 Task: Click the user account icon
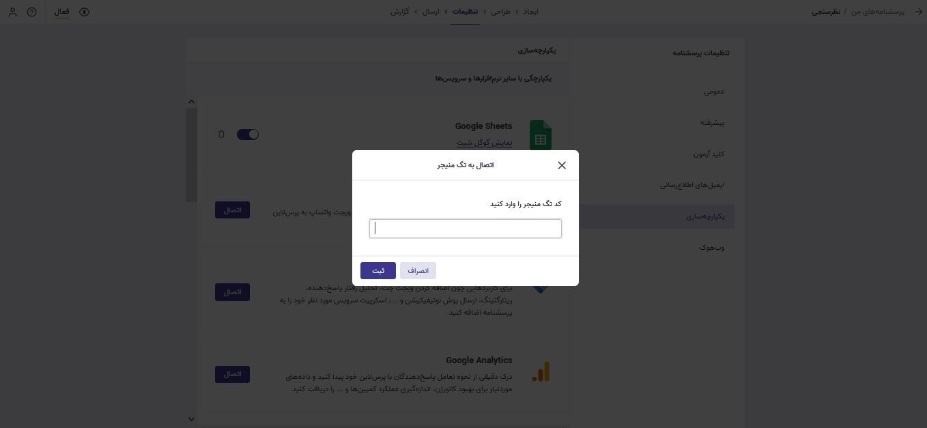pyautogui.click(x=13, y=12)
